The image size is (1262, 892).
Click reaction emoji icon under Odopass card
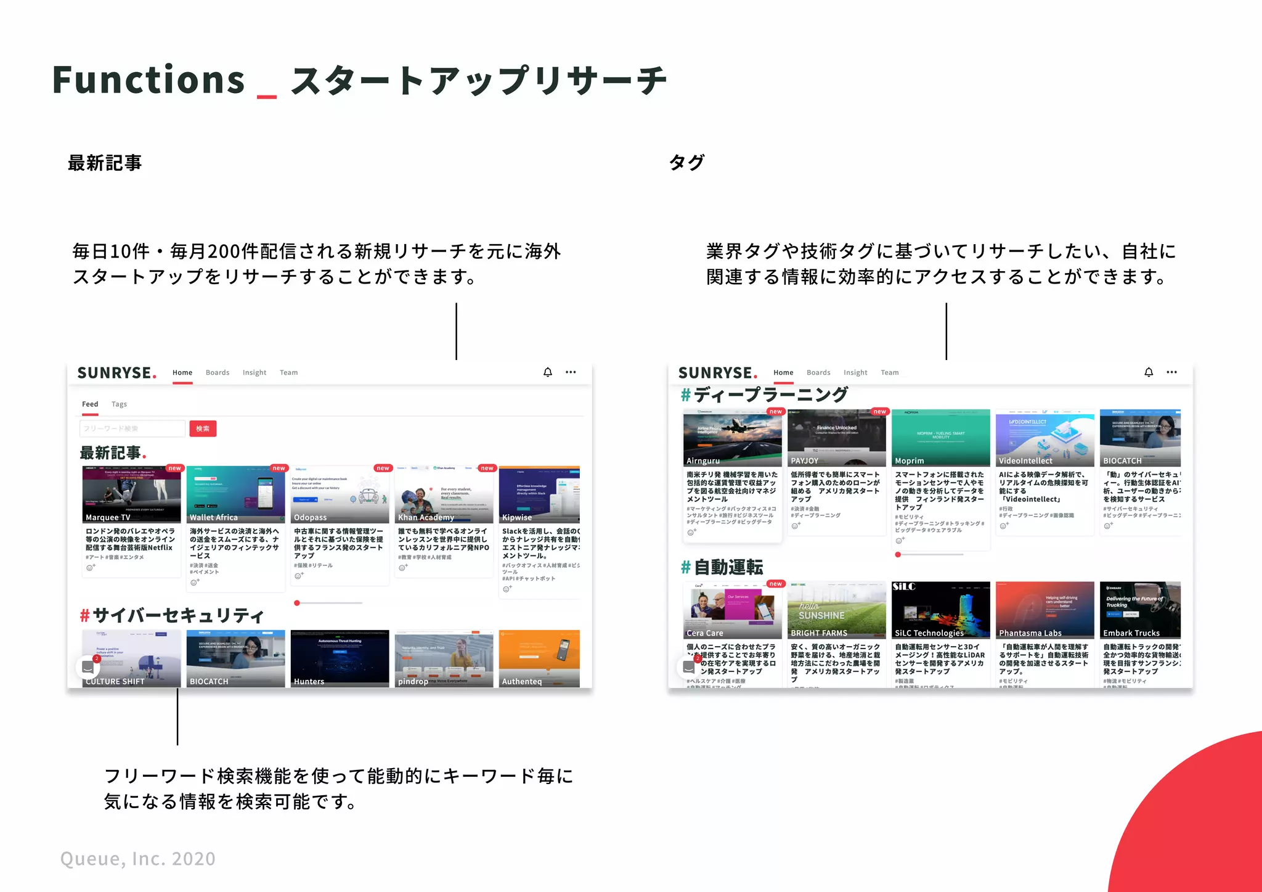tap(299, 576)
